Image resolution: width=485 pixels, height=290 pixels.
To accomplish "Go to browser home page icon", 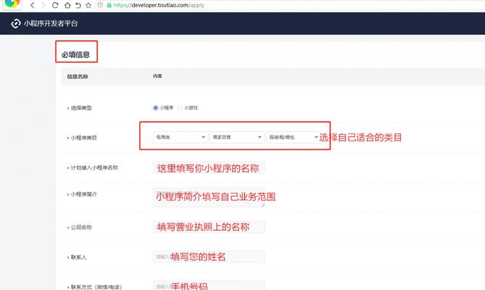I will [67, 5].
